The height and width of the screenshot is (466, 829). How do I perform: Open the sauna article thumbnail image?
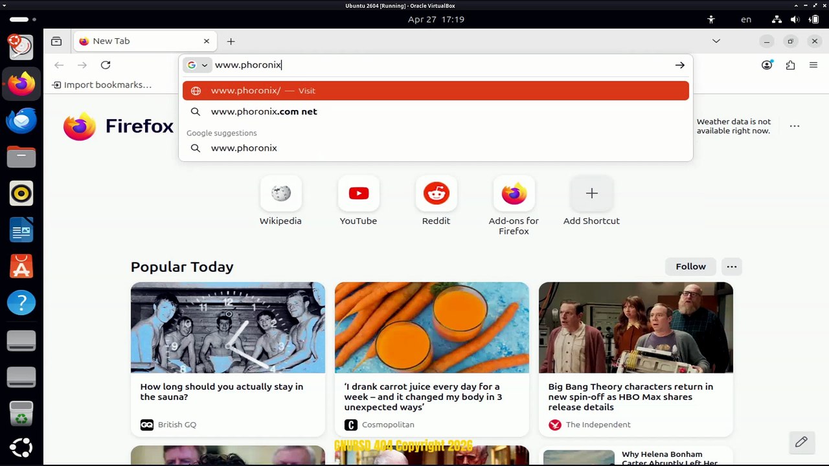pos(228,327)
